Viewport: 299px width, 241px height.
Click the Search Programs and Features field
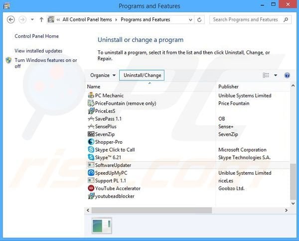coord(250,19)
